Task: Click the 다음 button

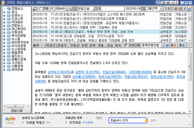Action: [175, 9]
